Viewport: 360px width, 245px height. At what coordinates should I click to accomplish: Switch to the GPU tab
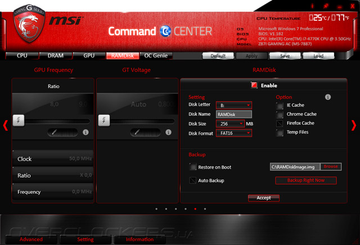(x=89, y=56)
